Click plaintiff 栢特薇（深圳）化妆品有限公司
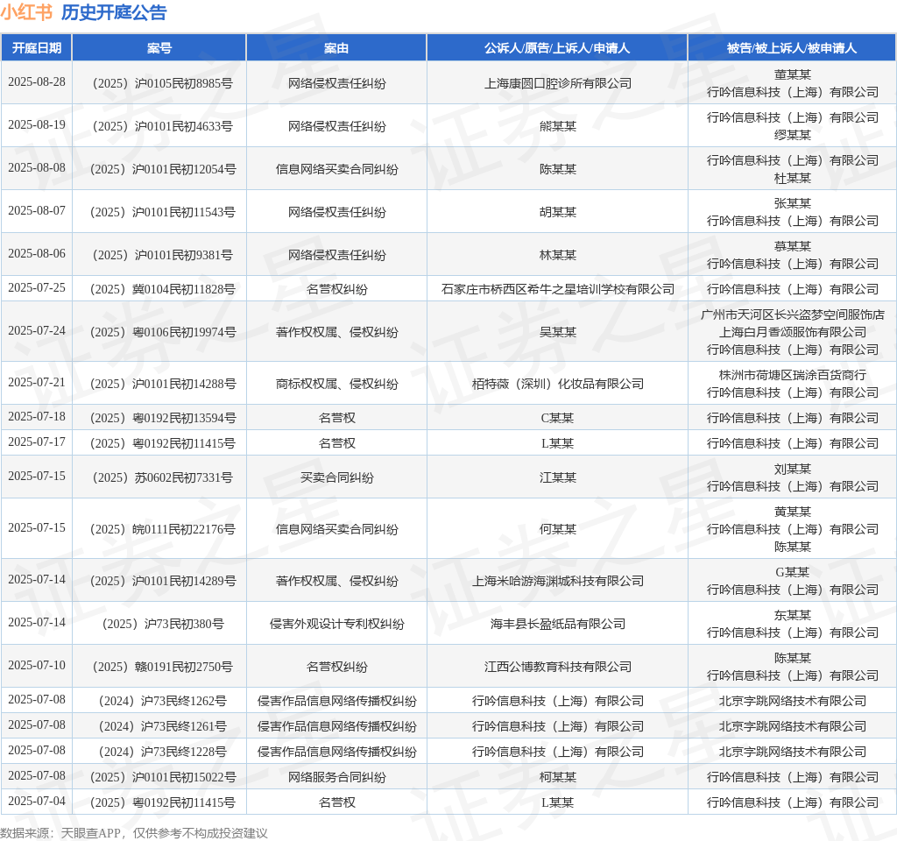897x841 pixels. 558,384
